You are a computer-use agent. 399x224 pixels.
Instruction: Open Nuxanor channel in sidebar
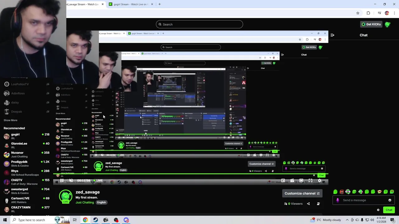(26, 154)
